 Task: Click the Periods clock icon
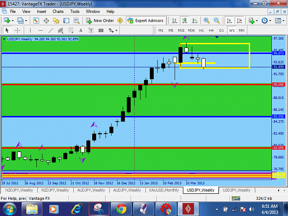pyautogui.click(x=264, y=21)
